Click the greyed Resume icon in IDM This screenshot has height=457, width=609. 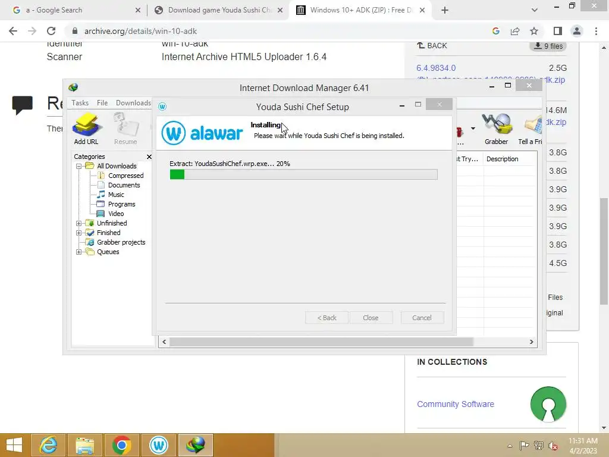coord(125,129)
